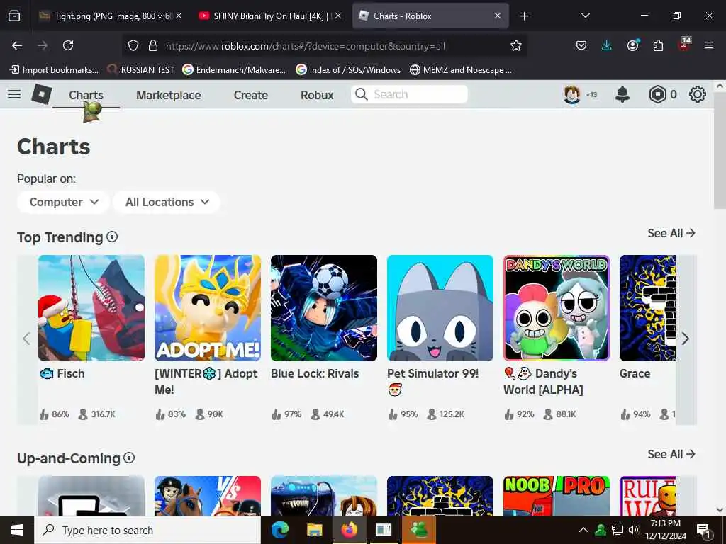View site security padlock info
The width and height of the screenshot is (726, 544).
153,45
